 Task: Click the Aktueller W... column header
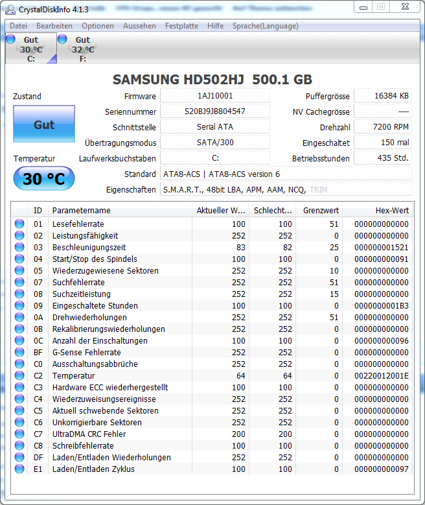click(x=220, y=210)
